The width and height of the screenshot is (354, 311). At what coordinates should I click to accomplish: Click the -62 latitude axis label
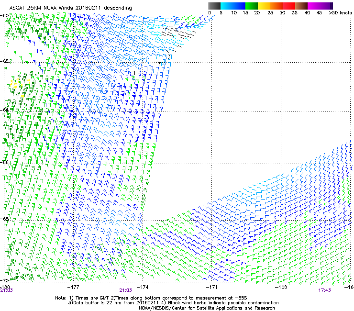pyautogui.click(x=4, y=61)
